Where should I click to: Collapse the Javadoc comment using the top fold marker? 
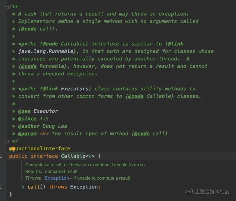coord(7,7)
